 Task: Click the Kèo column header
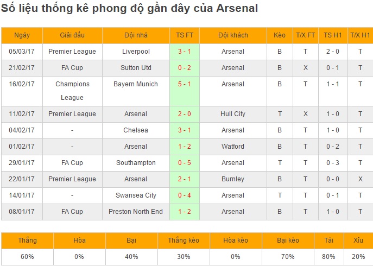[x=280, y=35]
